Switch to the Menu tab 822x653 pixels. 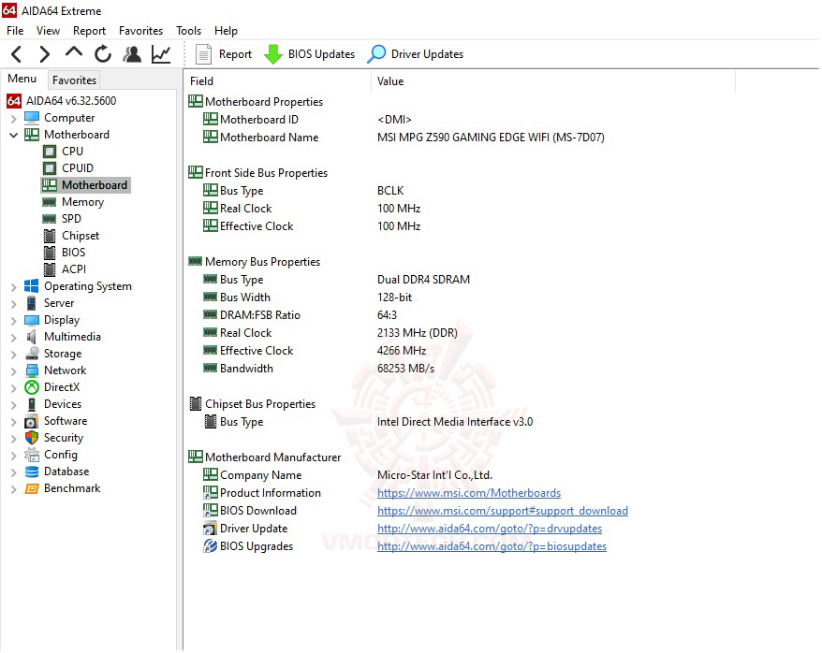[22, 79]
